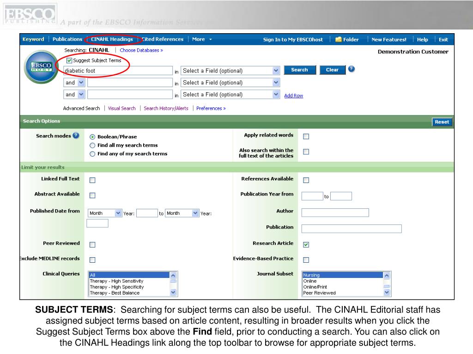The image size is (473, 354).
Task: Open Published Date from Month dropdown
Action: (105, 213)
